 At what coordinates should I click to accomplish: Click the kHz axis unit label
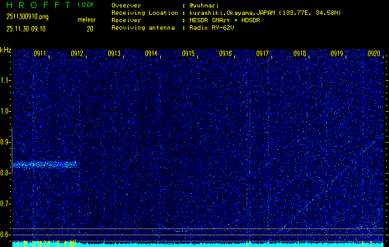(x=6, y=50)
